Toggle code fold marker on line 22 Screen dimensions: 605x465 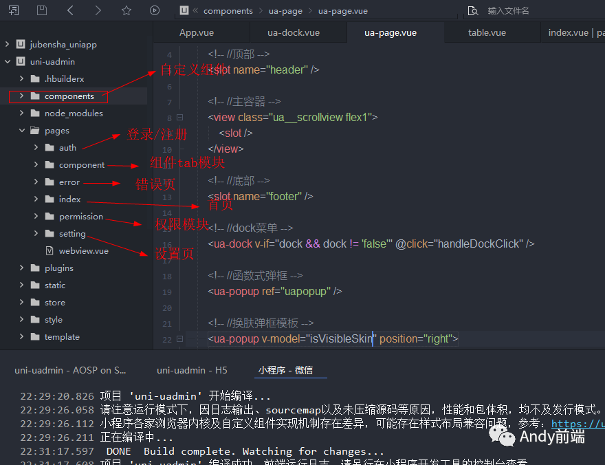tap(180, 338)
